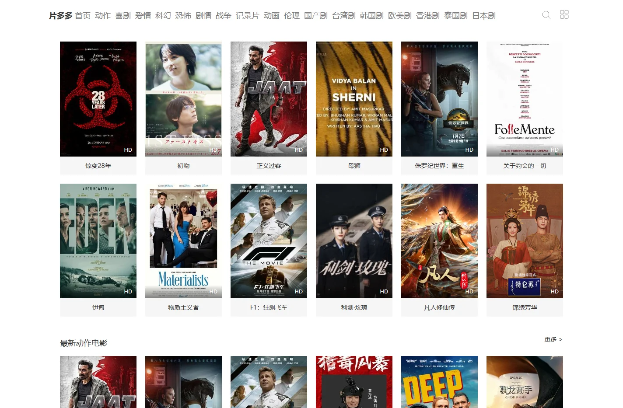Click the 初吻 title link

[x=183, y=166]
